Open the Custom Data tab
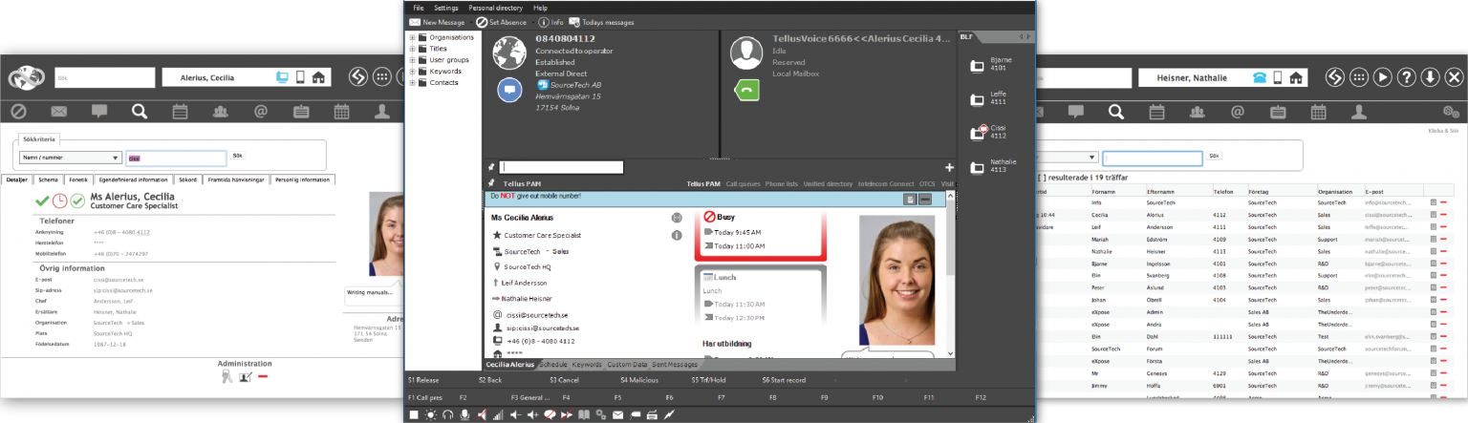The height and width of the screenshot is (423, 1468). [627, 365]
